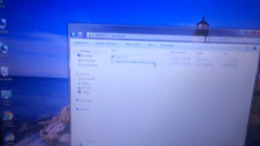
Task: Sort by the Type column header
Action: tap(199, 53)
